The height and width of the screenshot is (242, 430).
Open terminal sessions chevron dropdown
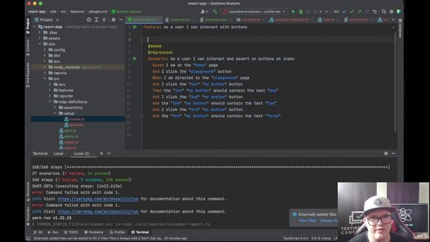pyautogui.click(x=109, y=153)
